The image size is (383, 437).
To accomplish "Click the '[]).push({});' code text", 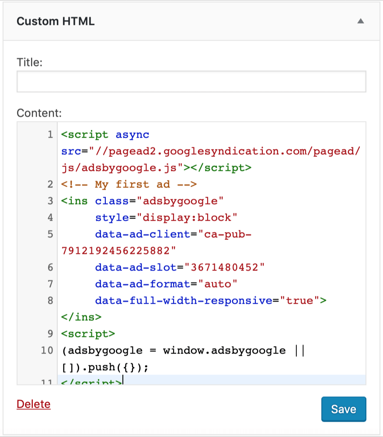I will coord(105,368).
